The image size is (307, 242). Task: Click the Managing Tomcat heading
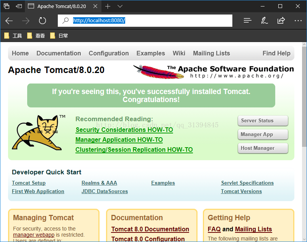[43, 218]
